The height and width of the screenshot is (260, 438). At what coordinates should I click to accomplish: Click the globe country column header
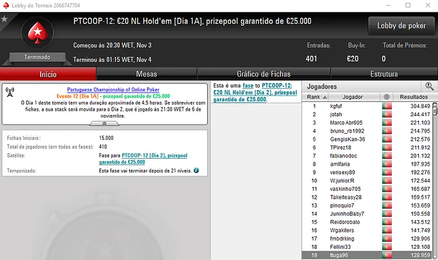tap(387, 97)
